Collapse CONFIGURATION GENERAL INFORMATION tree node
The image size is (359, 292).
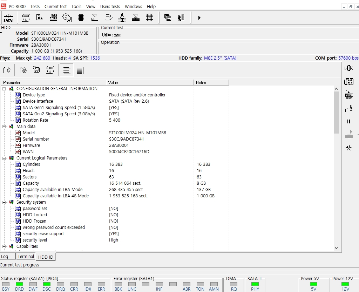[4, 89]
